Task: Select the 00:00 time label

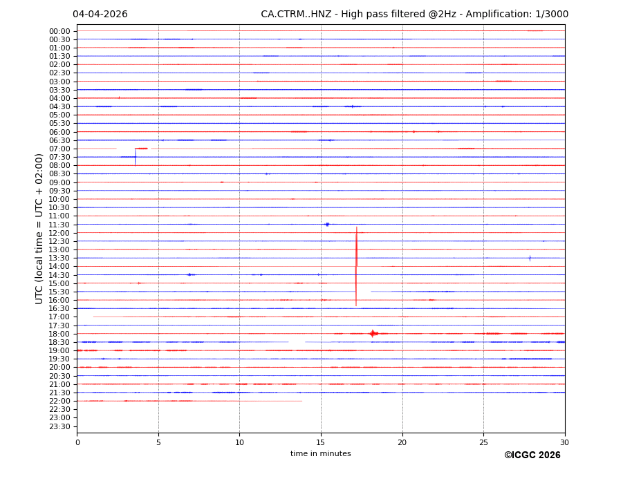Action: pyautogui.click(x=59, y=31)
